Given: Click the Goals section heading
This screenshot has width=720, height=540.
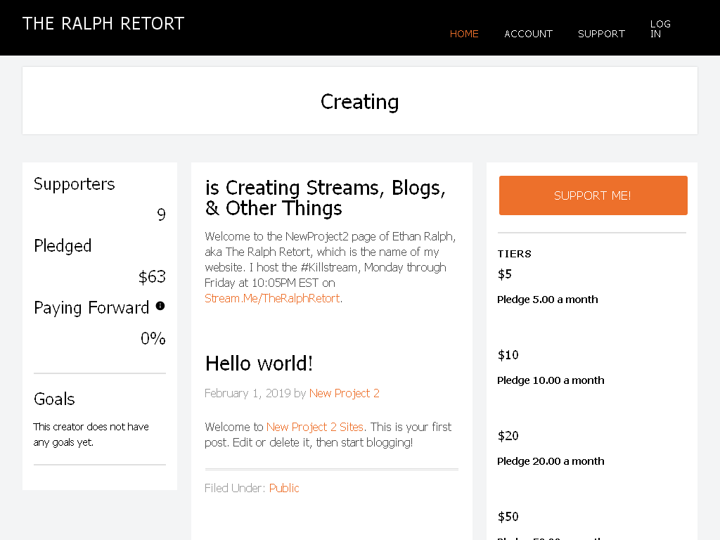Looking at the screenshot, I should click(x=54, y=399).
